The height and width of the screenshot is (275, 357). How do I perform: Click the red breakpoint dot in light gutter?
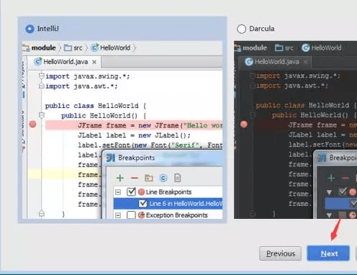[x=32, y=125]
